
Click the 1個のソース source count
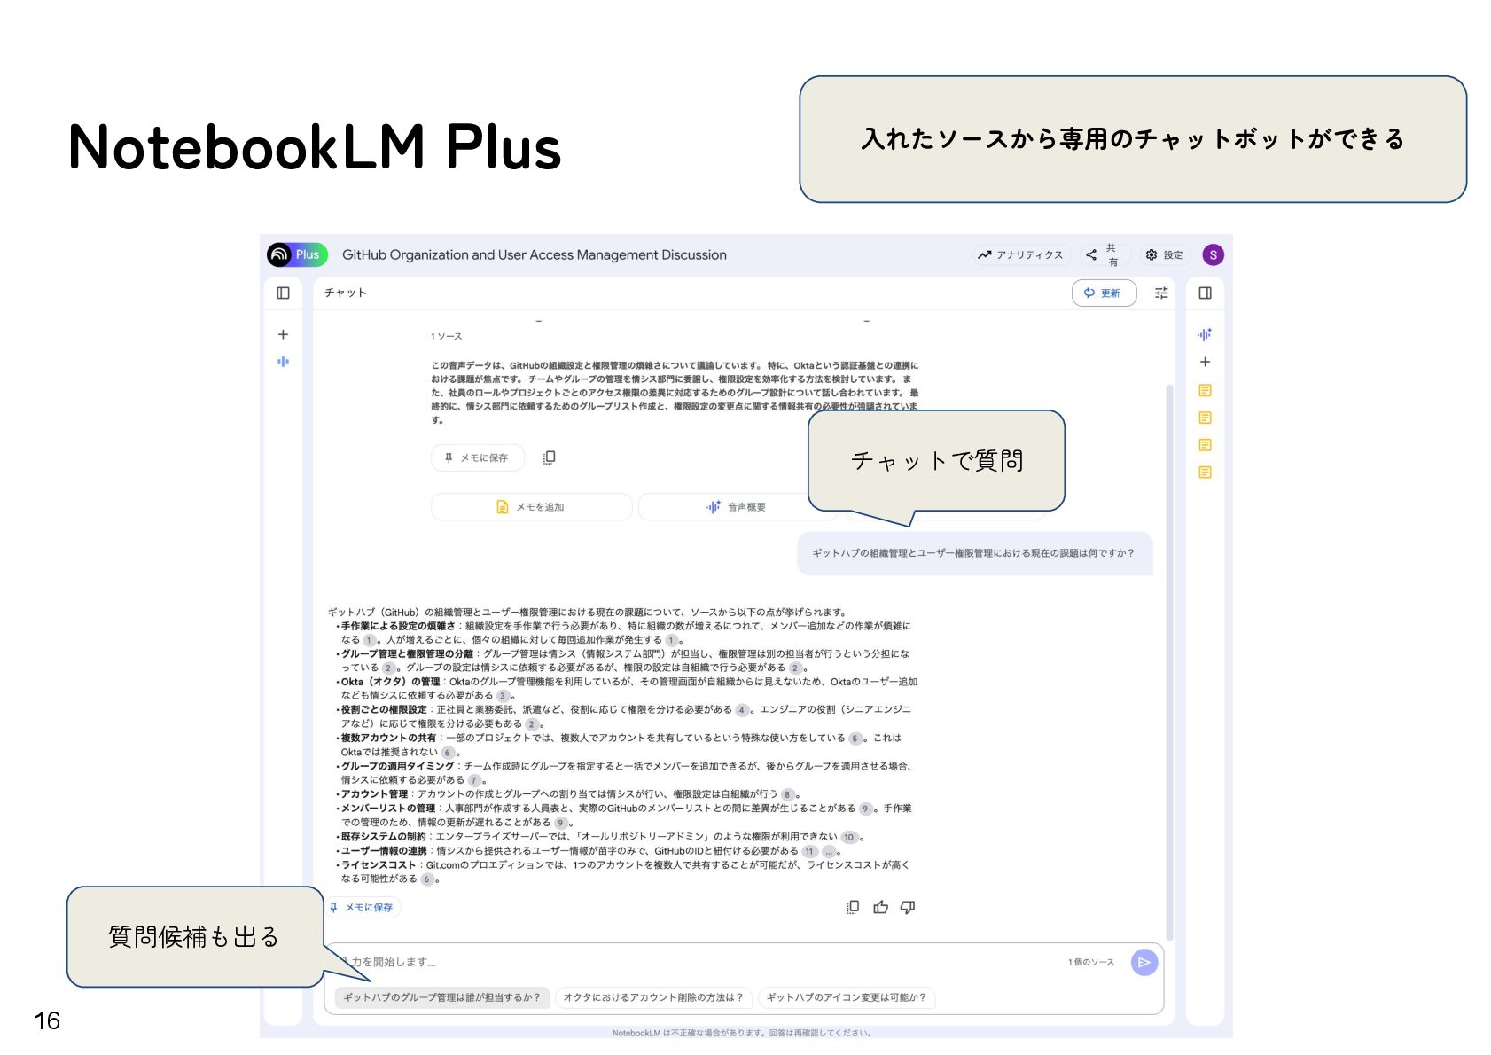pos(1090,962)
